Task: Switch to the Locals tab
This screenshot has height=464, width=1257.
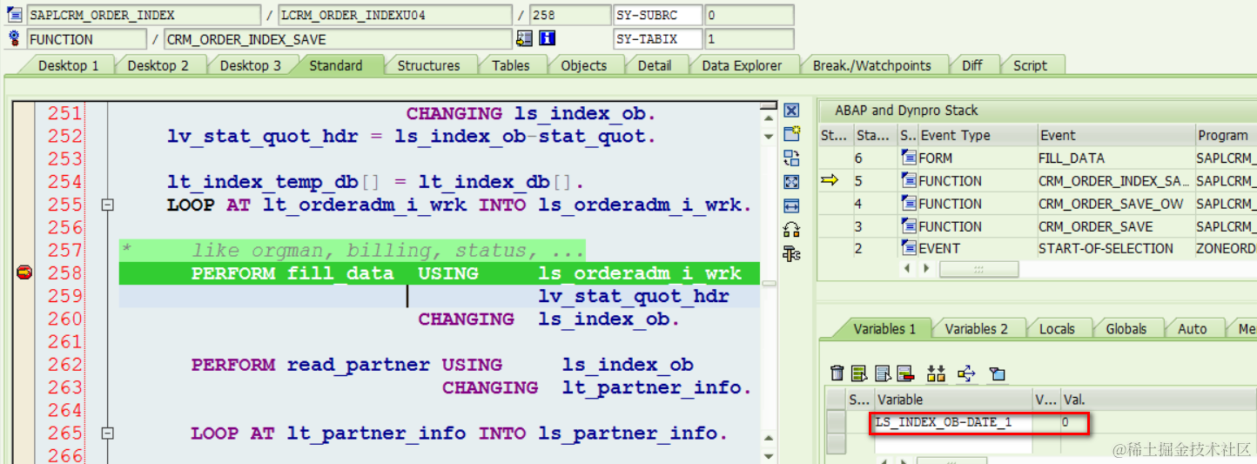Action: [1057, 329]
